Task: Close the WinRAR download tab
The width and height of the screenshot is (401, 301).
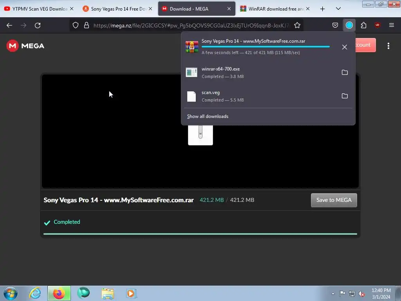Action: [308, 9]
